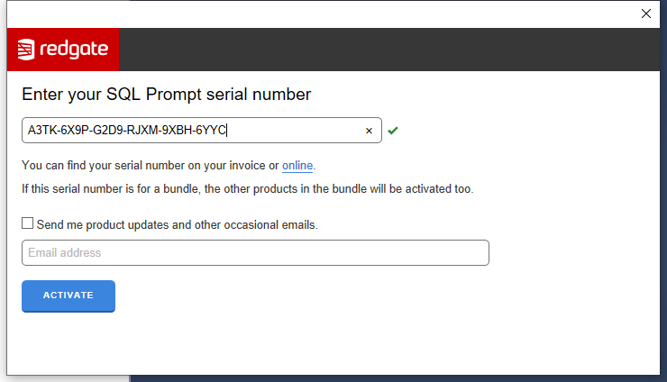This screenshot has width=667, height=382.
Task: Click the 'Enter your SQL Prompt serial number' heading
Action: (166, 95)
